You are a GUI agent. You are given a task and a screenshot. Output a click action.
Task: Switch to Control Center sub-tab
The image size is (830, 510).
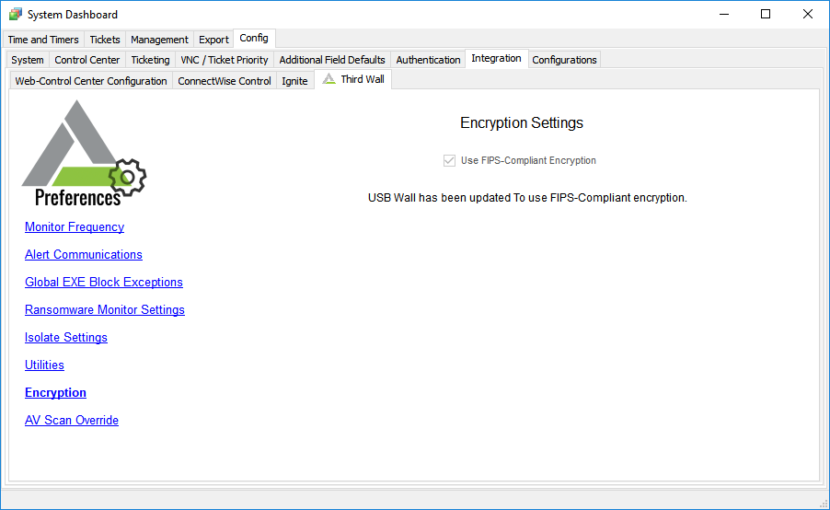point(87,60)
